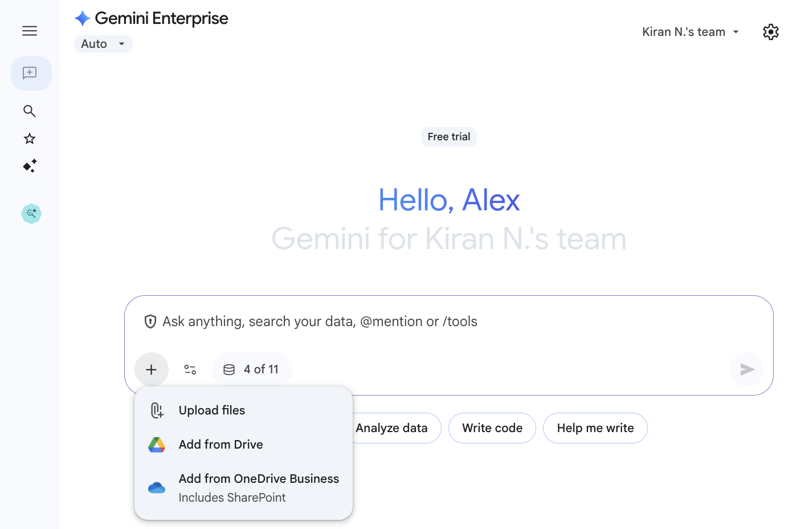Click the Write code suggestion chip
Image resolution: width=792 pixels, height=529 pixels.
492,428
